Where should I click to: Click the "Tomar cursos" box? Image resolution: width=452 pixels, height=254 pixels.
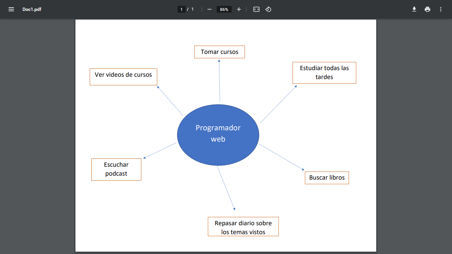(219, 52)
